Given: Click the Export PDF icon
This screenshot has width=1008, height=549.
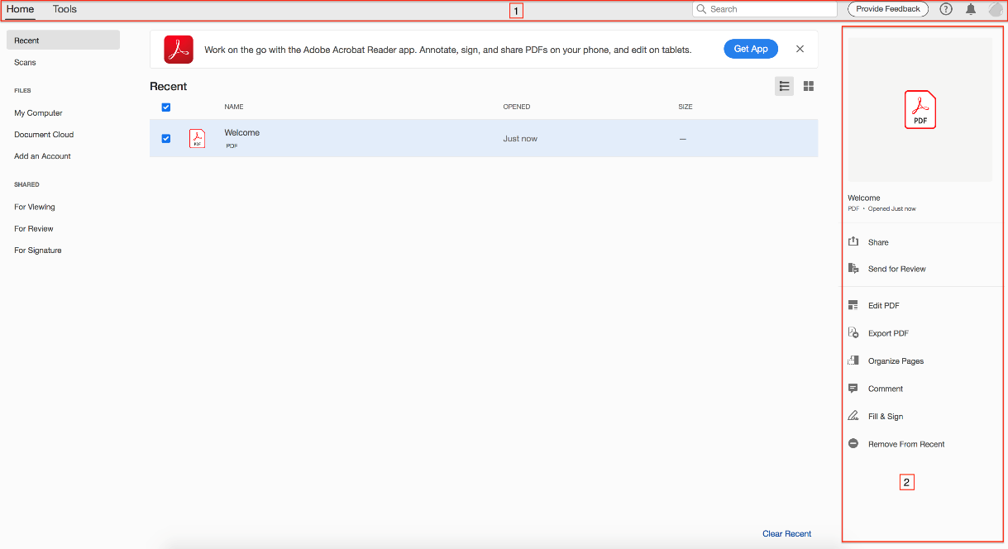Looking at the screenshot, I should pyautogui.click(x=853, y=332).
